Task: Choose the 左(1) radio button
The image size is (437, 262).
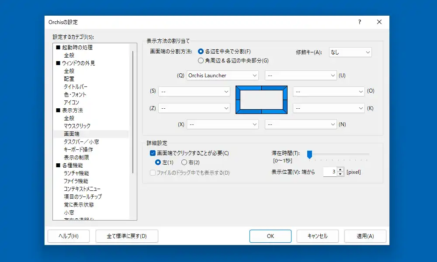Action: coord(158,162)
